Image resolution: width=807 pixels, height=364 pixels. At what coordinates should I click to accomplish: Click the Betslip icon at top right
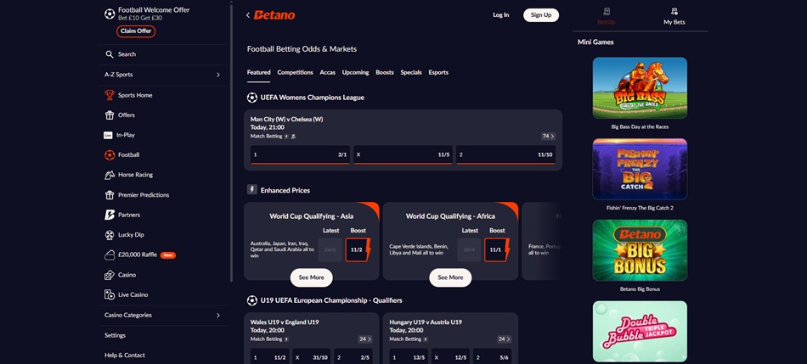click(606, 12)
